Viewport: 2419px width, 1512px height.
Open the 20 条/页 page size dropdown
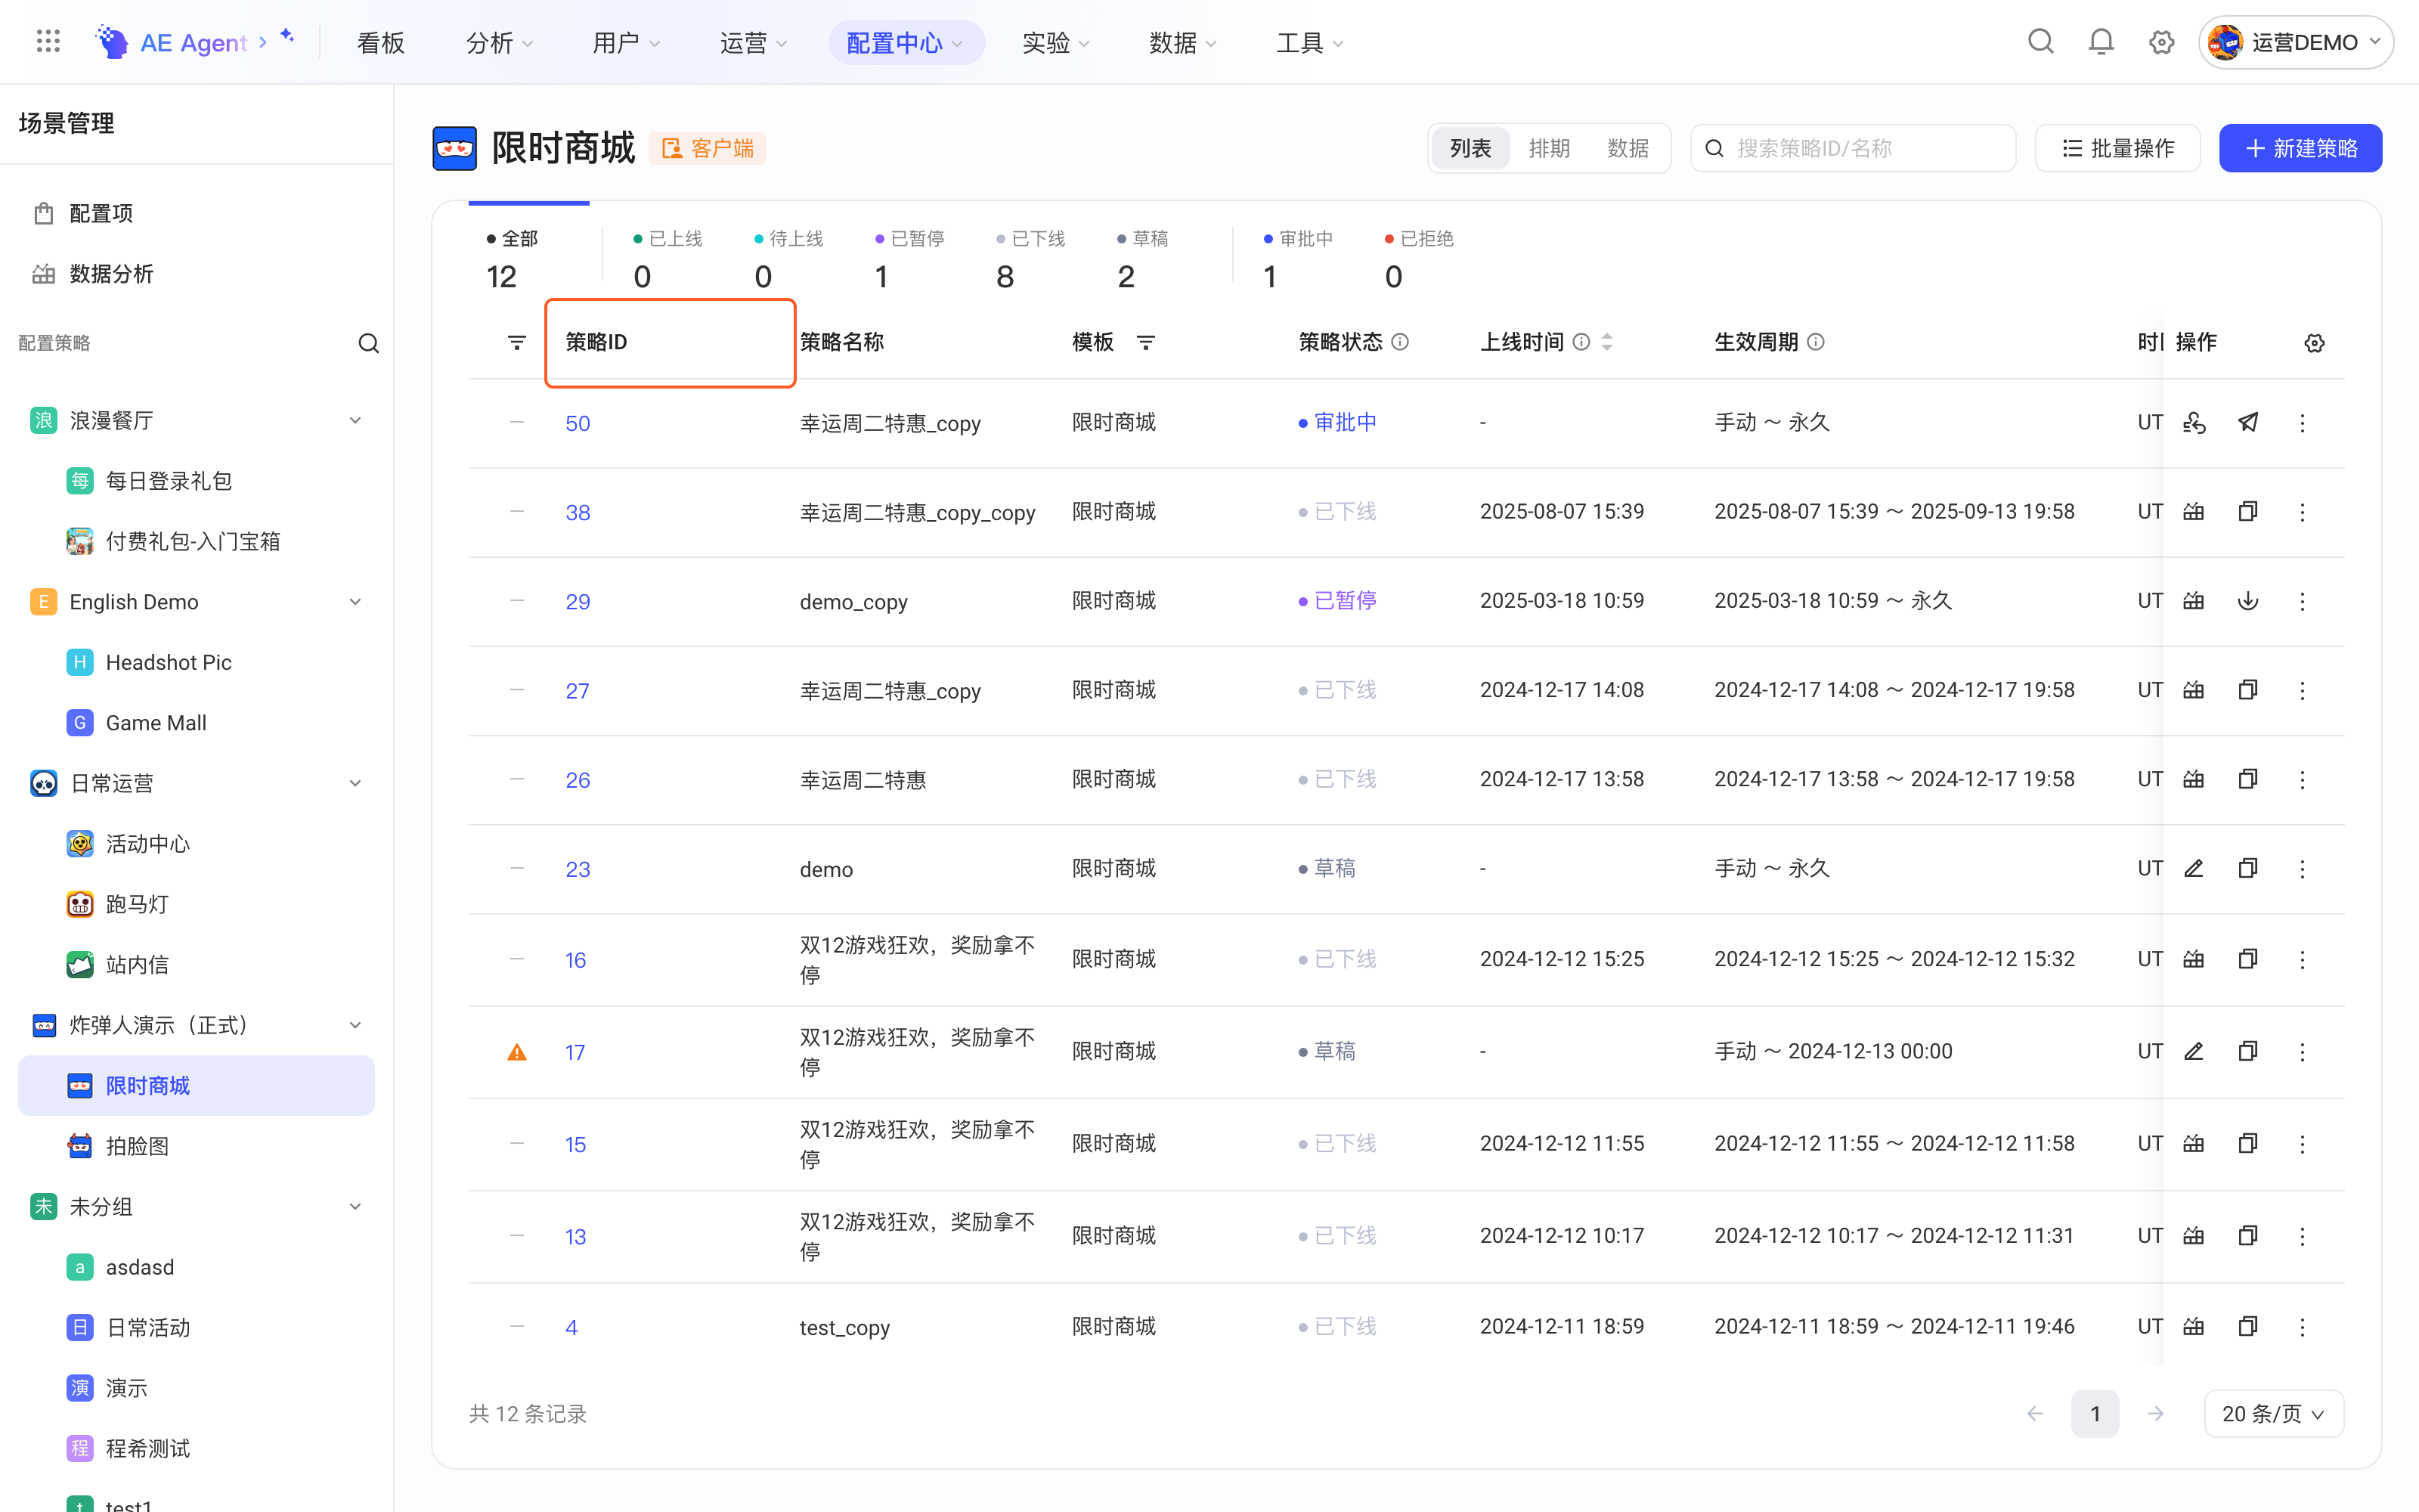pos(2274,1413)
